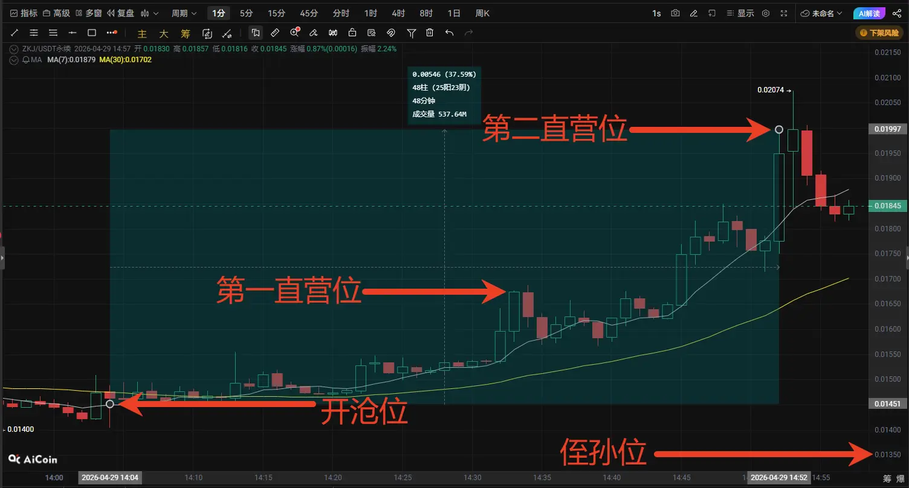
Task: Click the note icon beside the pencil icon
Action: [x=712, y=13]
